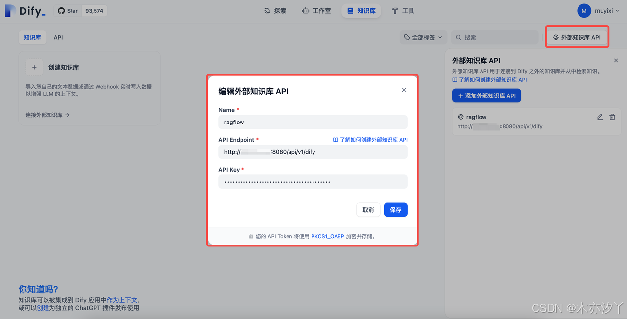Edit the ragflow entry via the pencil icon
627x319 pixels.
[x=600, y=117]
